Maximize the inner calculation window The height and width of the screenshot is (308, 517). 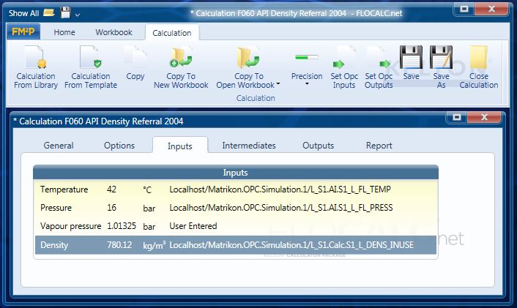tap(457, 116)
